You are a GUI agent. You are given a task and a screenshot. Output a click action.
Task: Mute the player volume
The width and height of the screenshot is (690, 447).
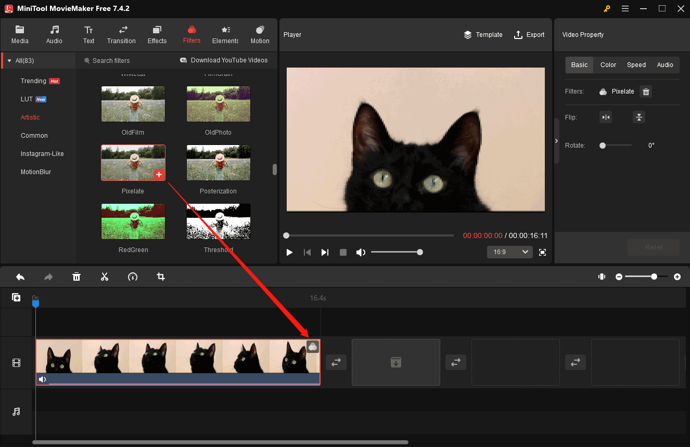point(360,252)
